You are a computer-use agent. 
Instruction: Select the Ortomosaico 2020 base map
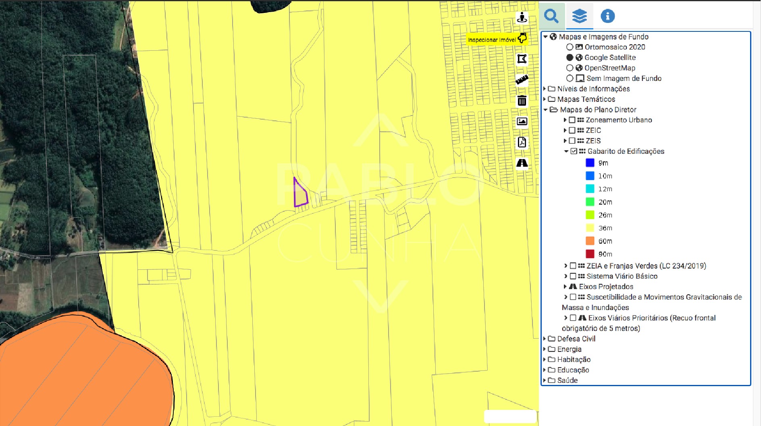pos(570,47)
